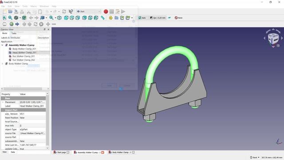Click the yellow Create part icon
Image resolution: width=284 pixels, height=160 pixels.
[110, 18]
